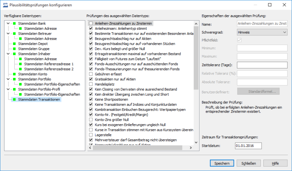Click the green icon beside Stammdaten Referenzadresse 1

point(20,64)
